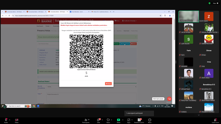
Task: Open the Chat panel
Action: point(98,121)
